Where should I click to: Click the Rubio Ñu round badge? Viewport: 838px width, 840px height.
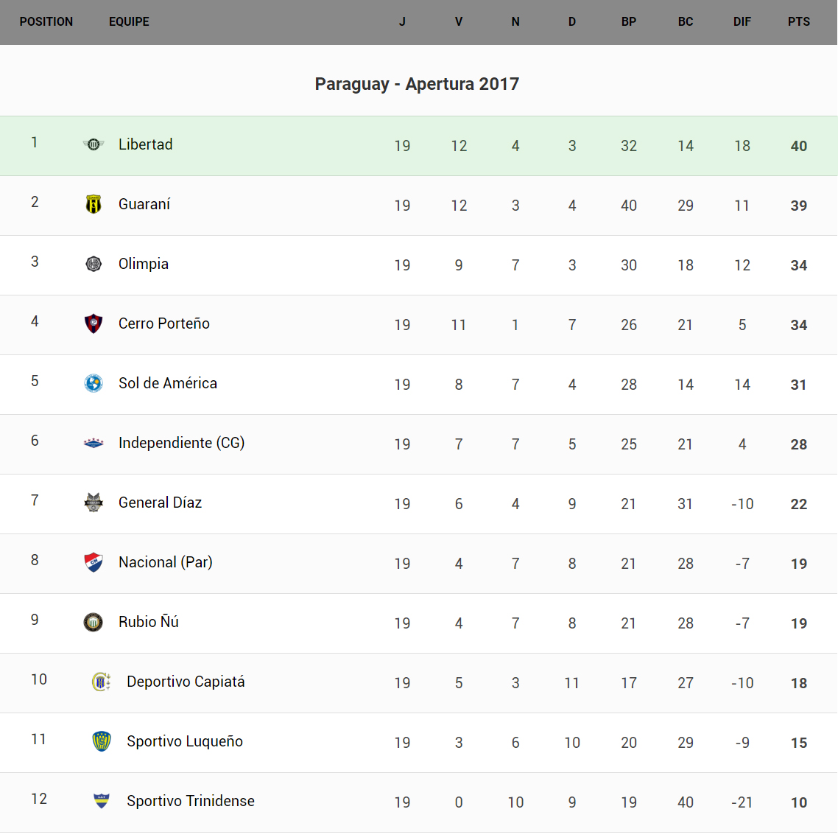tap(94, 622)
